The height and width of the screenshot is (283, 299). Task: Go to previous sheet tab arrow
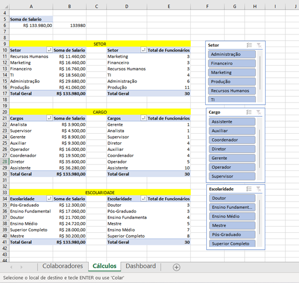click(x=11, y=267)
